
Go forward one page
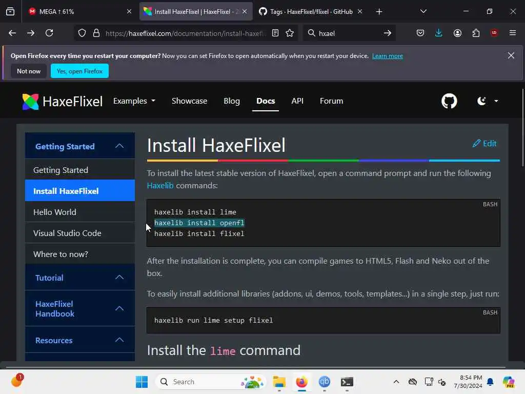pos(31,33)
